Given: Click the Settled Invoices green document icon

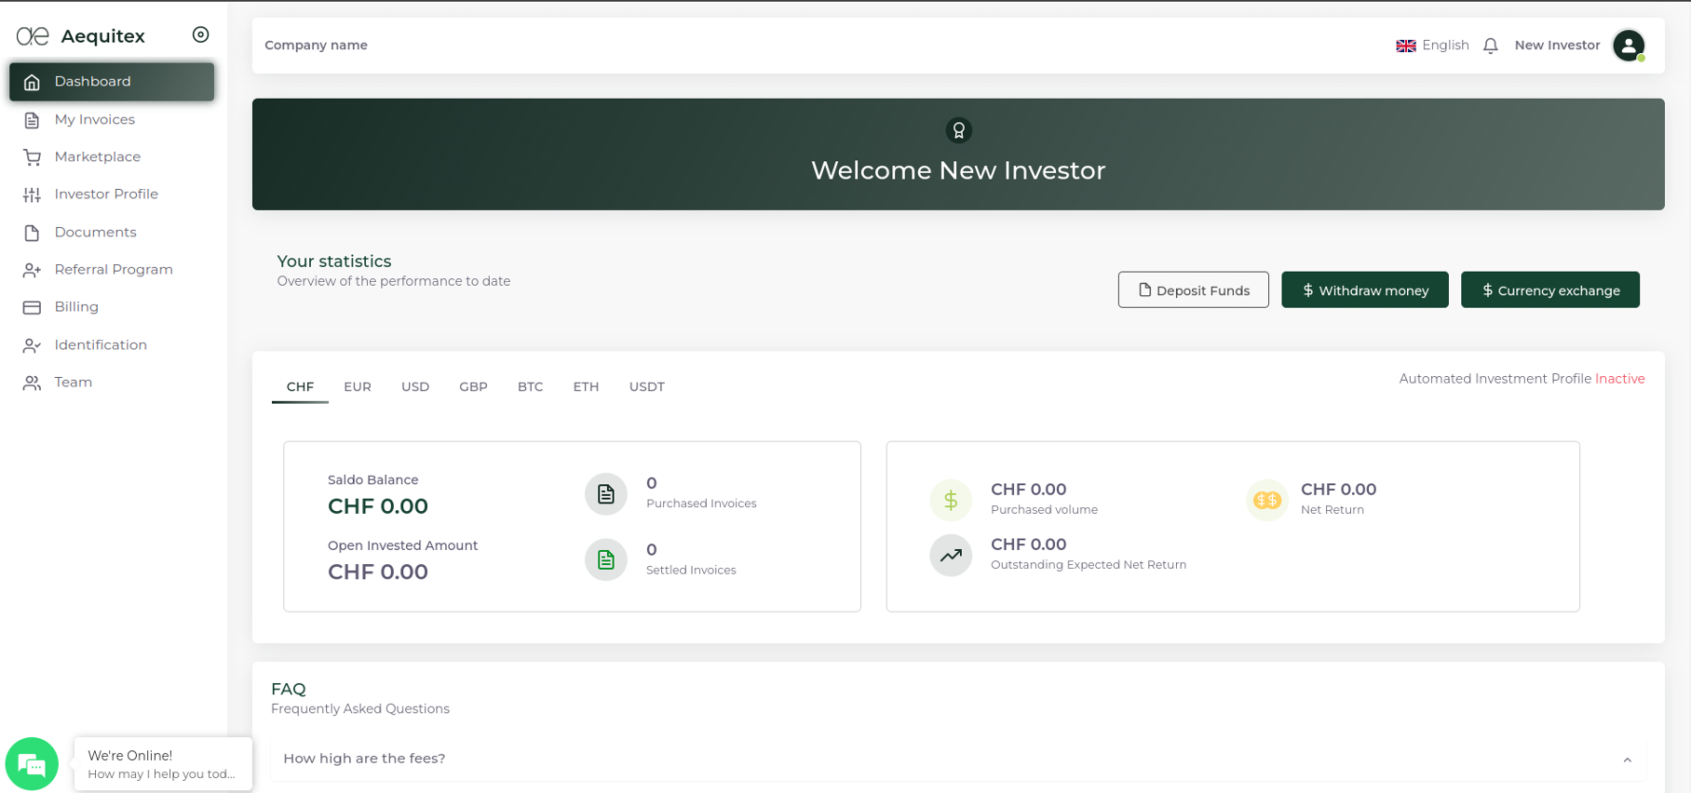Looking at the screenshot, I should point(606,559).
